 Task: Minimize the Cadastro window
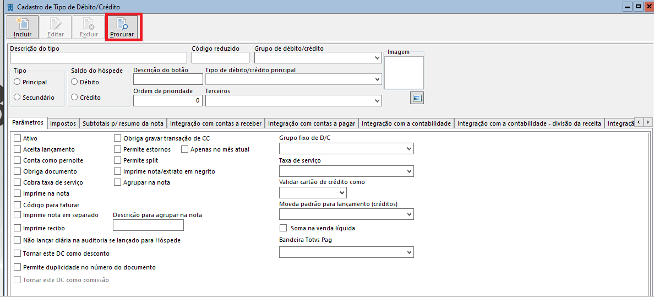click(628, 7)
